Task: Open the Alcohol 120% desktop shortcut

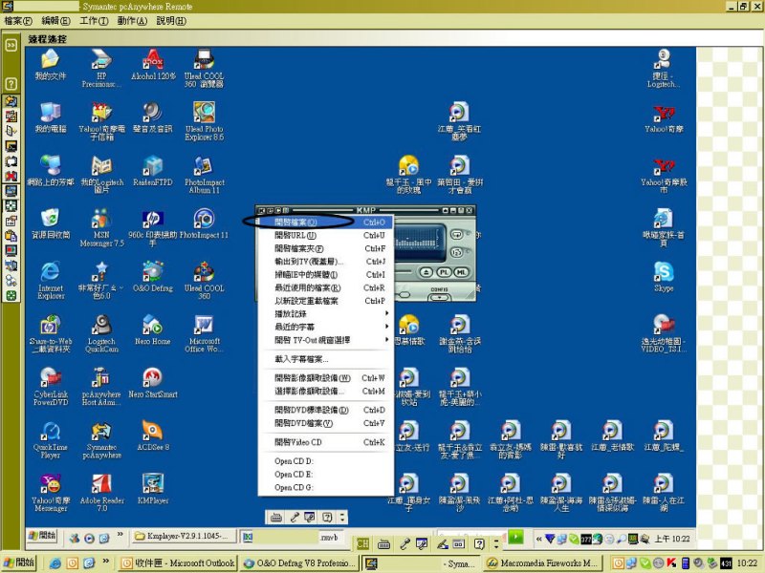Action: coord(153,64)
